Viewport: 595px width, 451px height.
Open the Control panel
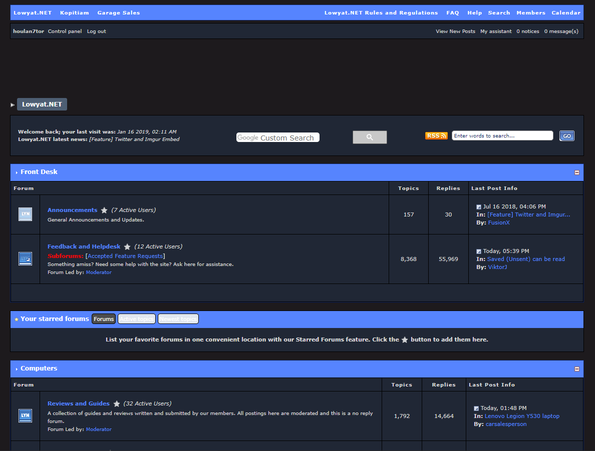click(65, 31)
